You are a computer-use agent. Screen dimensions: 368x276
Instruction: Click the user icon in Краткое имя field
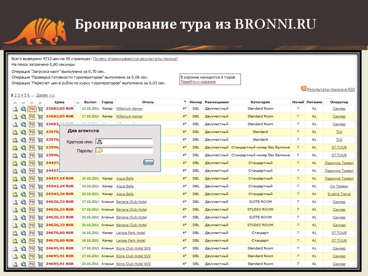point(99,142)
